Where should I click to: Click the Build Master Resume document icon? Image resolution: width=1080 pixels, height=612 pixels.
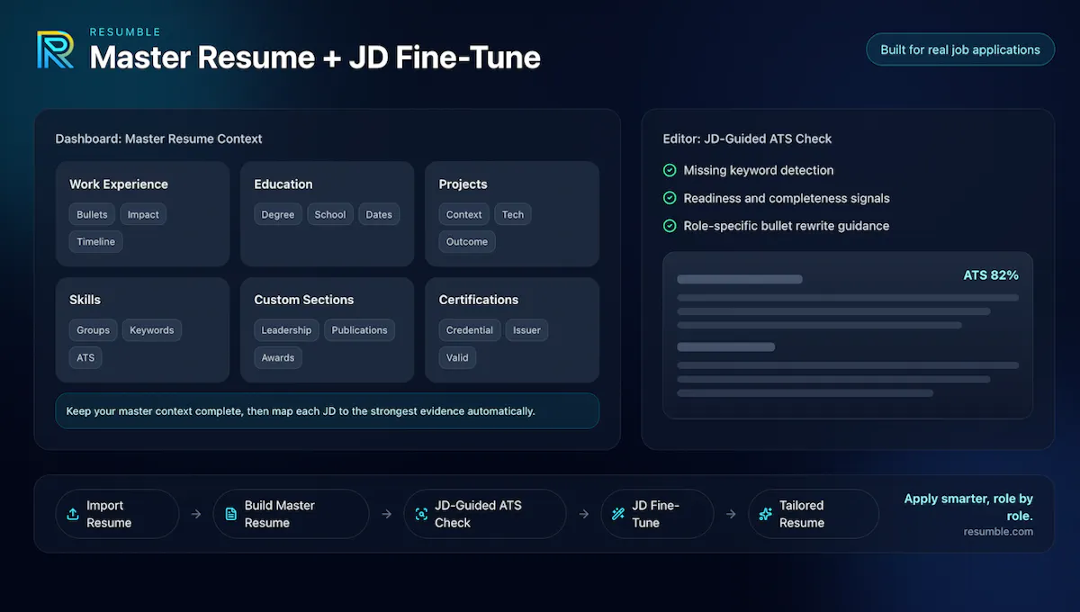pos(230,514)
